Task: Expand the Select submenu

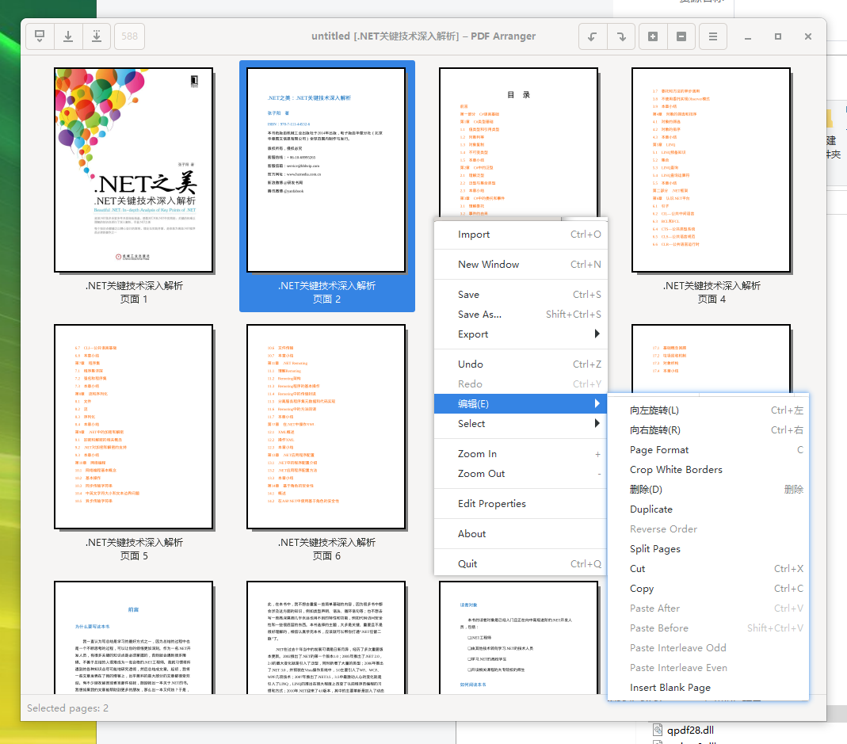Action: pyautogui.click(x=521, y=424)
